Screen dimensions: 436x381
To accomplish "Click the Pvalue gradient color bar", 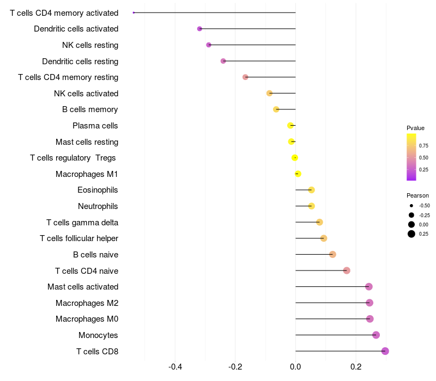I will coord(411,157).
